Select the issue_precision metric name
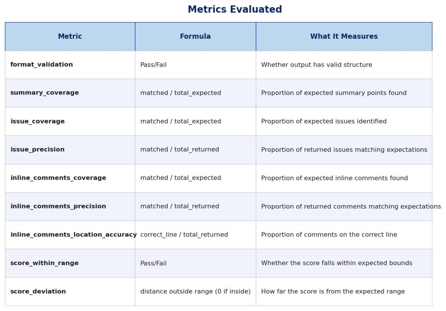Viewport: 446px width, 311px height. click(37, 150)
